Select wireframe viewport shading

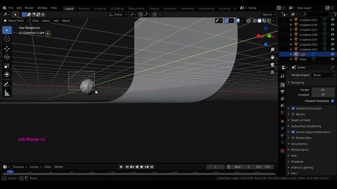(x=255, y=21)
